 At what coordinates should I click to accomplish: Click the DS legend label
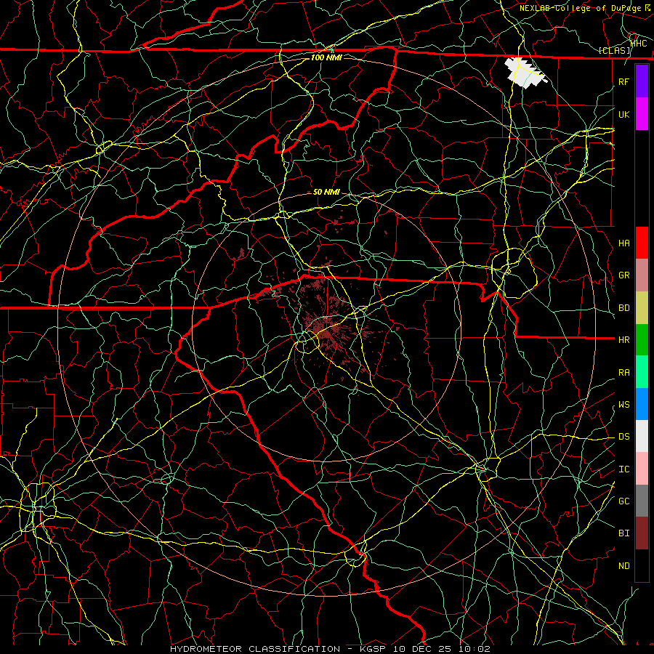point(624,437)
